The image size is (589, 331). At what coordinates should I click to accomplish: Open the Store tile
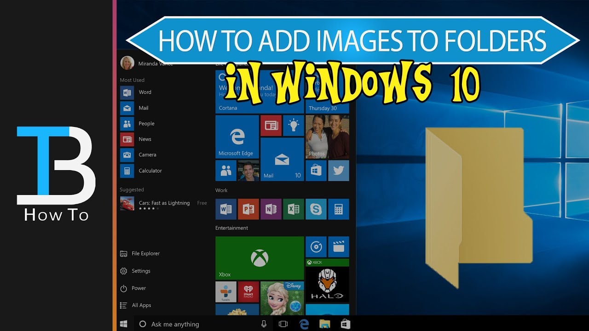coord(316,171)
